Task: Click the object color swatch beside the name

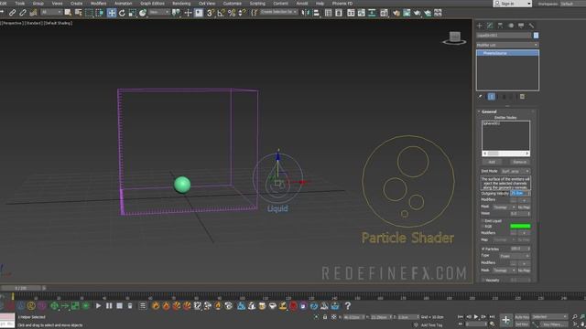Action: coord(536,36)
